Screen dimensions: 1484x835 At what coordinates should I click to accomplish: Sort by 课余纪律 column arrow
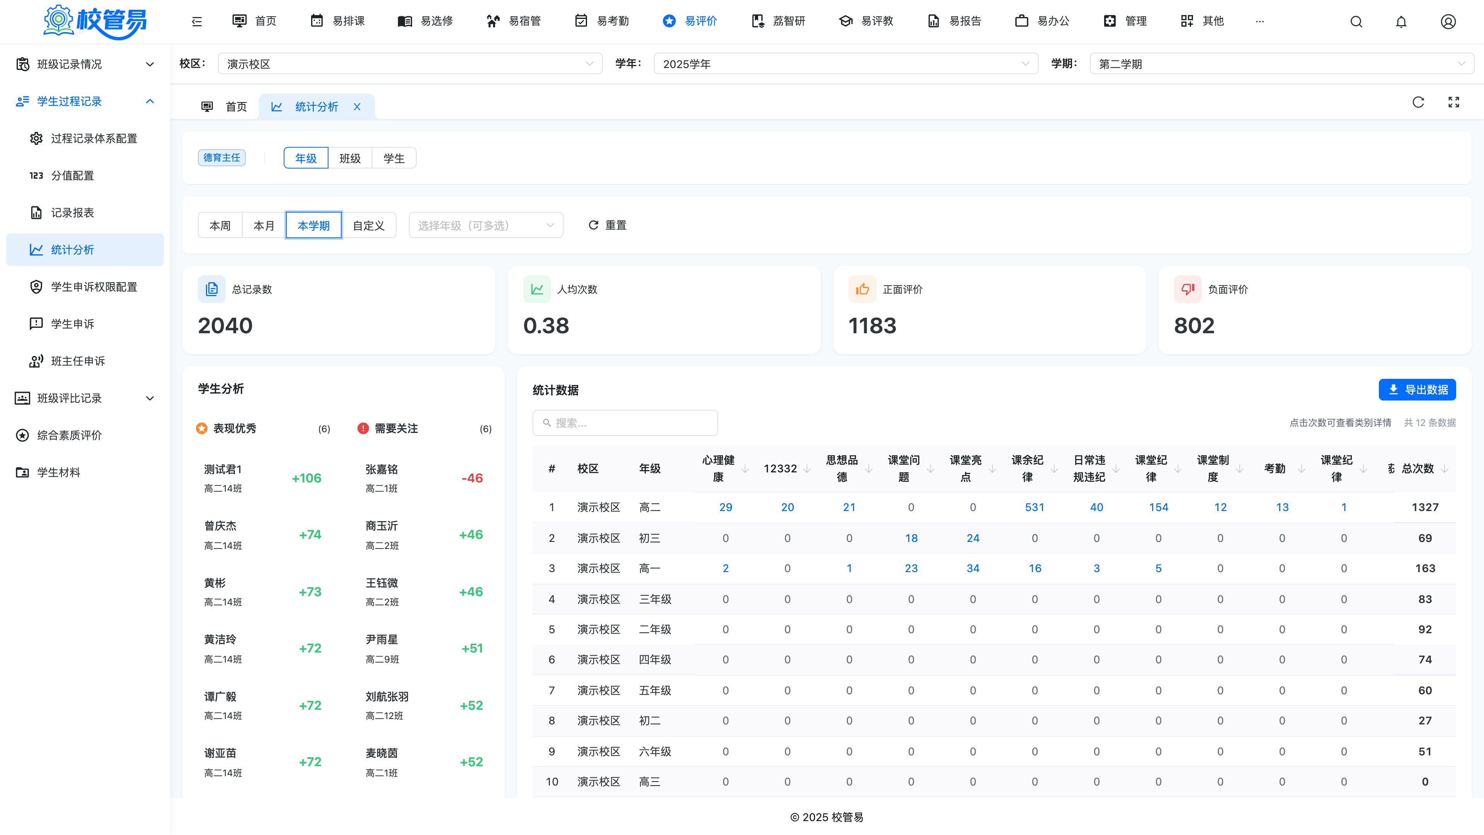1054,469
